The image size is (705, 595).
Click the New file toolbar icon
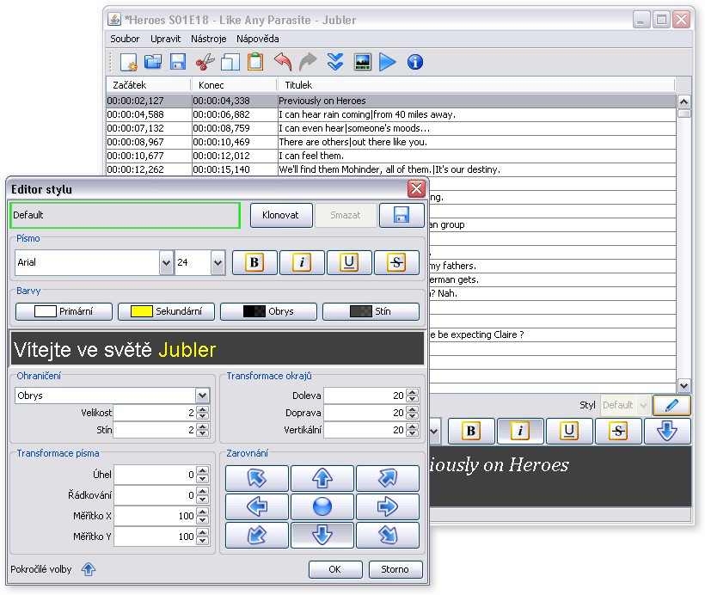(129, 62)
